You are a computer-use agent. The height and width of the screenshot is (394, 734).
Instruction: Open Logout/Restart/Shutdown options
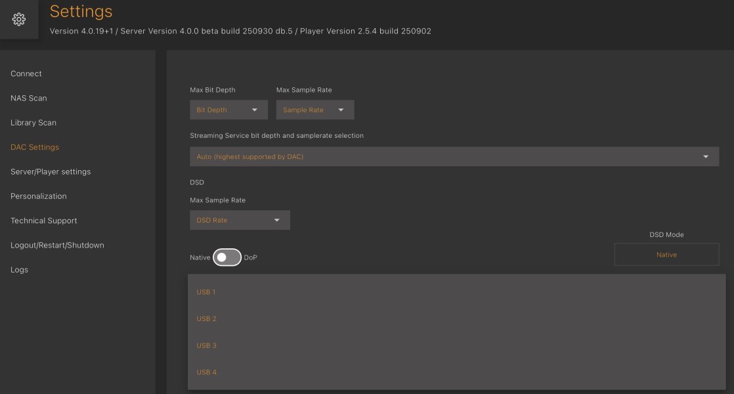click(x=57, y=245)
